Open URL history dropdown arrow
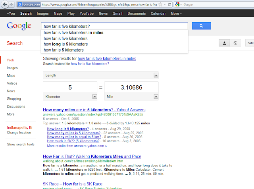 point(165,4)
